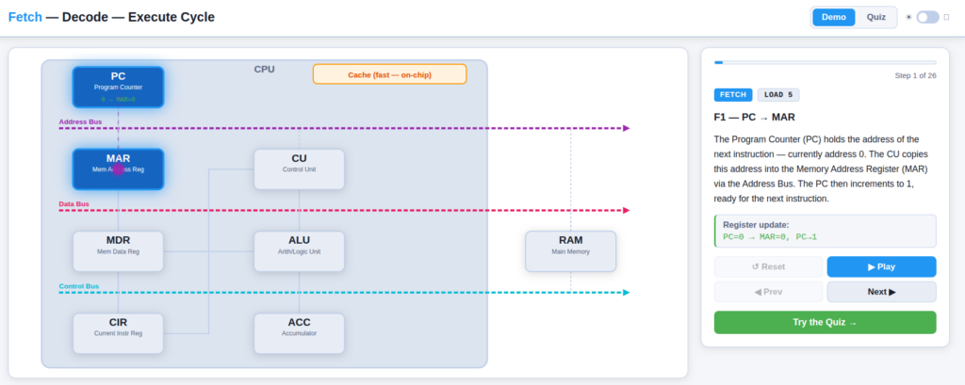The image size is (965, 385).
Task: Select the MAR register block
Action: (118, 169)
